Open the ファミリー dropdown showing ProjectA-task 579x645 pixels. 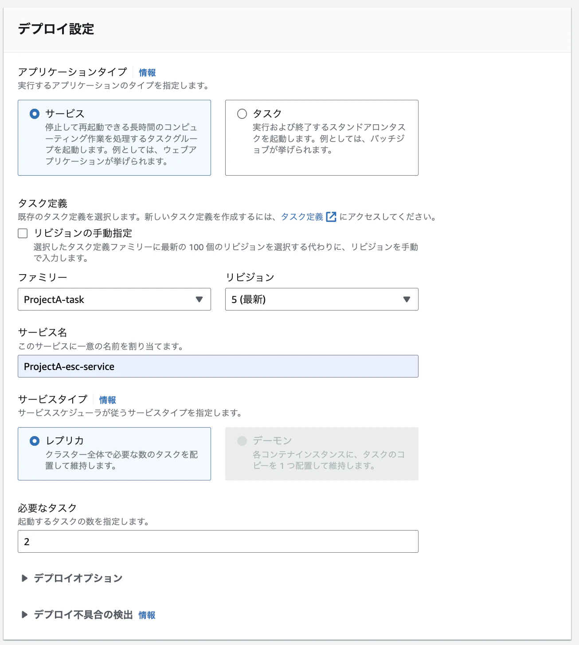(x=114, y=299)
